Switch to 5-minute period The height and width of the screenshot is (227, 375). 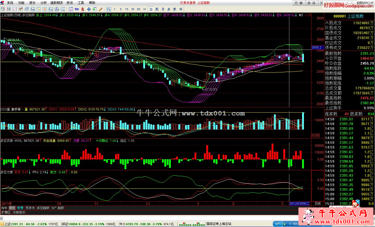(x=121, y=9)
